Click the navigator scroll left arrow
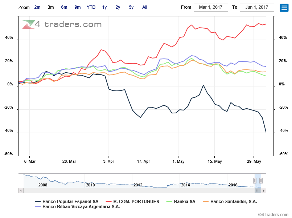The height and width of the screenshot is (218, 292). coord(21,191)
